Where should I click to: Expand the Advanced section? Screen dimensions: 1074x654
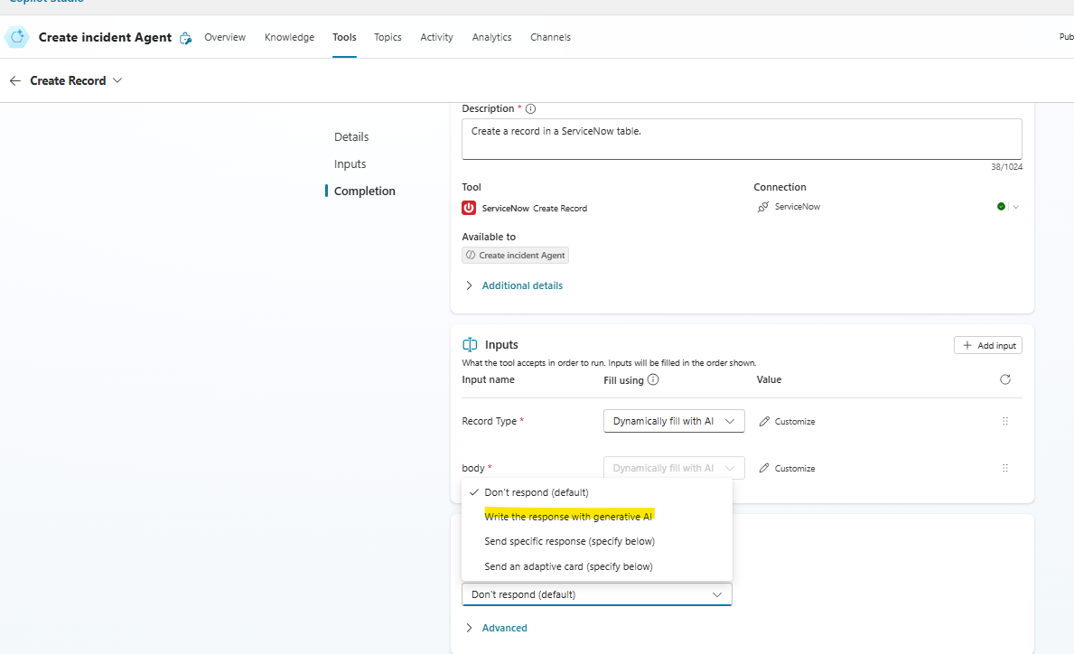[x=503, y=628]
